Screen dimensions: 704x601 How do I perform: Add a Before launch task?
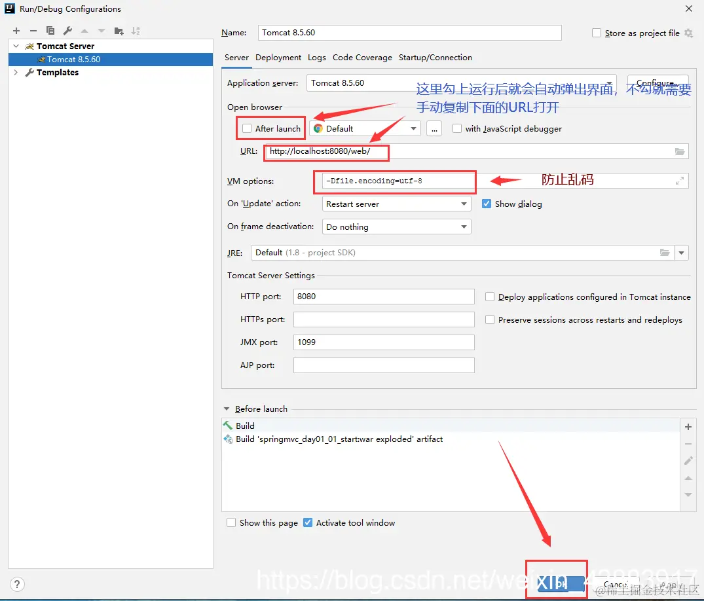pos(688,427)
